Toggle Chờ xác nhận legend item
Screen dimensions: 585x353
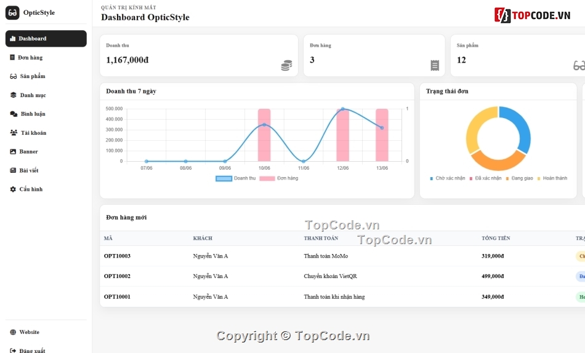tap(447, 178)
